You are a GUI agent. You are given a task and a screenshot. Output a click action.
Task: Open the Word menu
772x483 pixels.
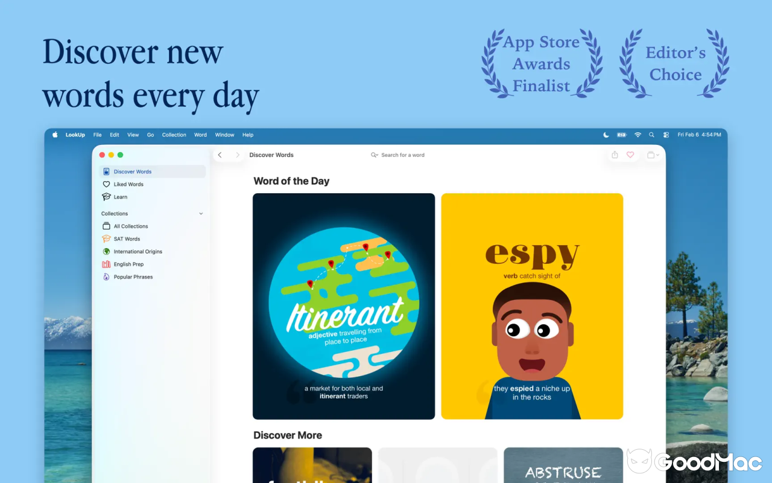tap(201, 135)
